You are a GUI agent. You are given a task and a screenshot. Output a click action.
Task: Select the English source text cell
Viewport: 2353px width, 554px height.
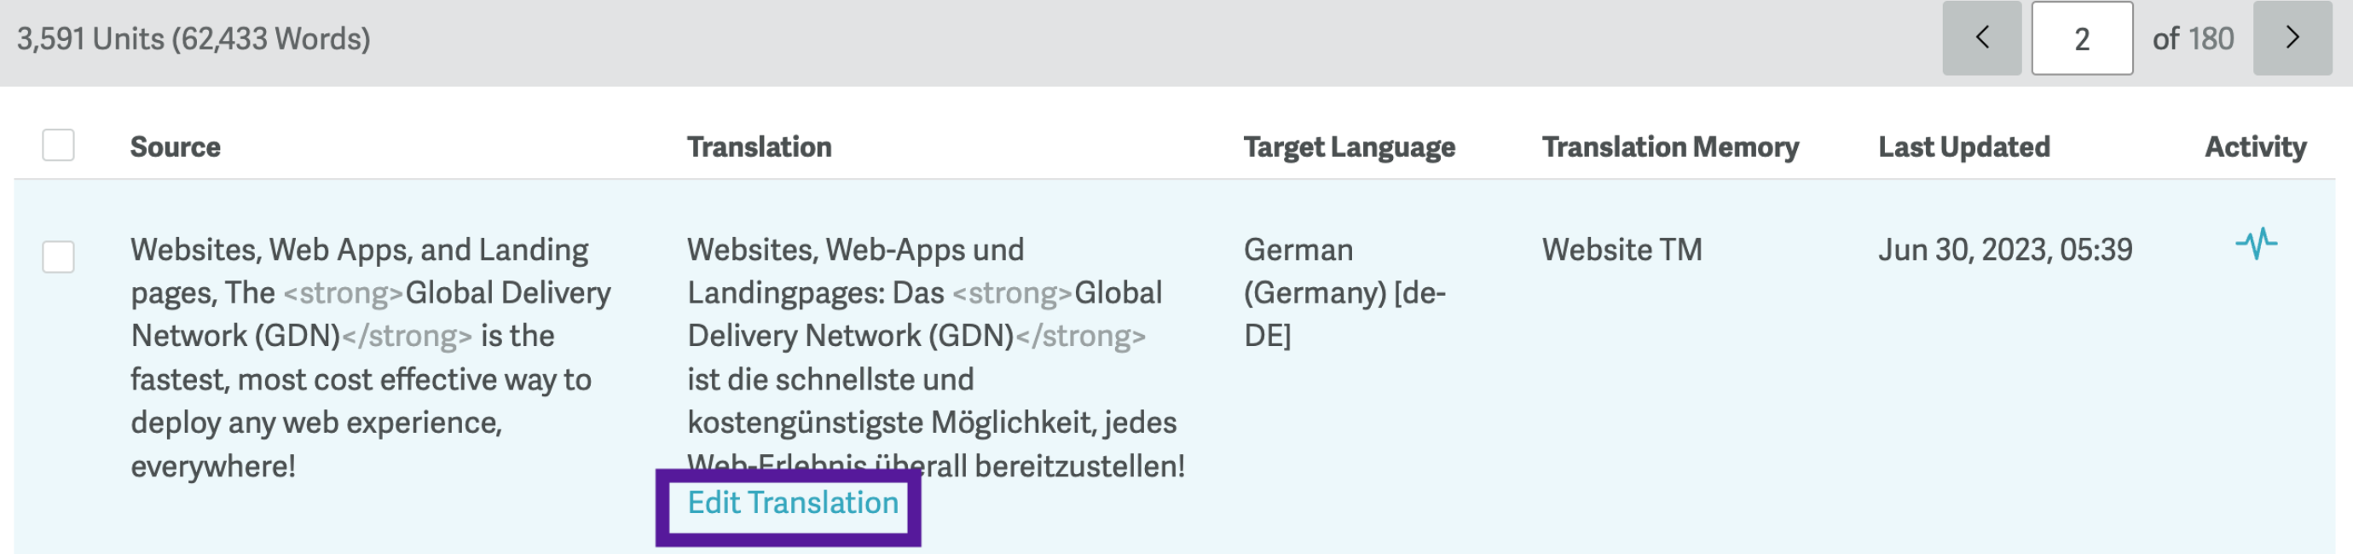[371, 358]
